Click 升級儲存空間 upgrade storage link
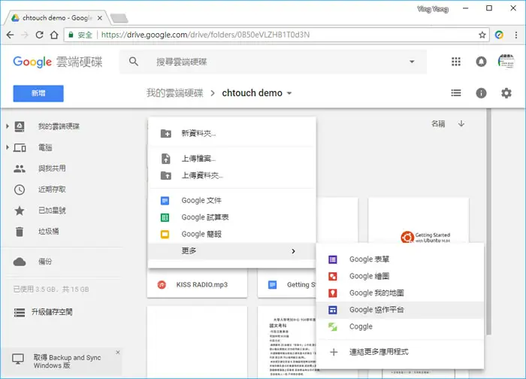Screen dimensions: 526x379 point(52,312)
